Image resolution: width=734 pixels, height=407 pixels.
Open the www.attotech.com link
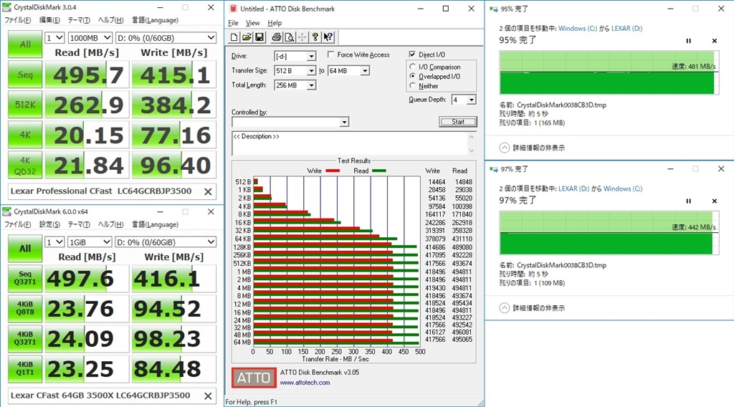(x=305, y=383)
